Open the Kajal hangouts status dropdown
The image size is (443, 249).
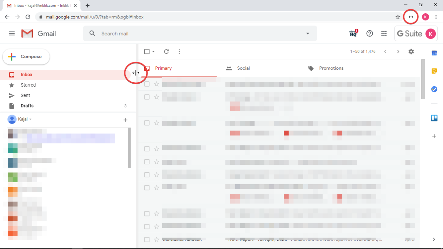[30, 119]
